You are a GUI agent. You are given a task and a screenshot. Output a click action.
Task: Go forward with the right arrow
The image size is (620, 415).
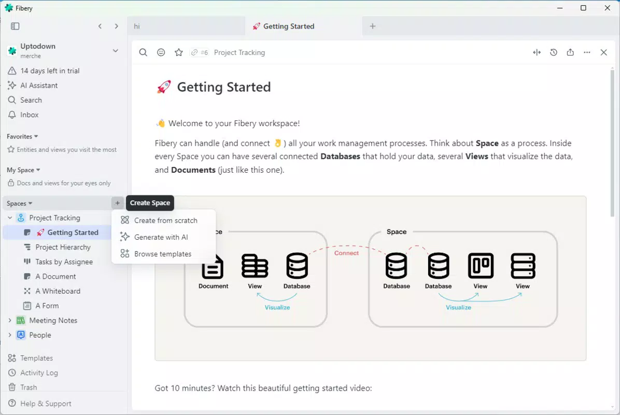coord(116,26)
